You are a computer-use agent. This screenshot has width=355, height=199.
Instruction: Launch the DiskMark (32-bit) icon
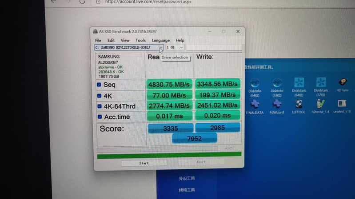[321, 82]
